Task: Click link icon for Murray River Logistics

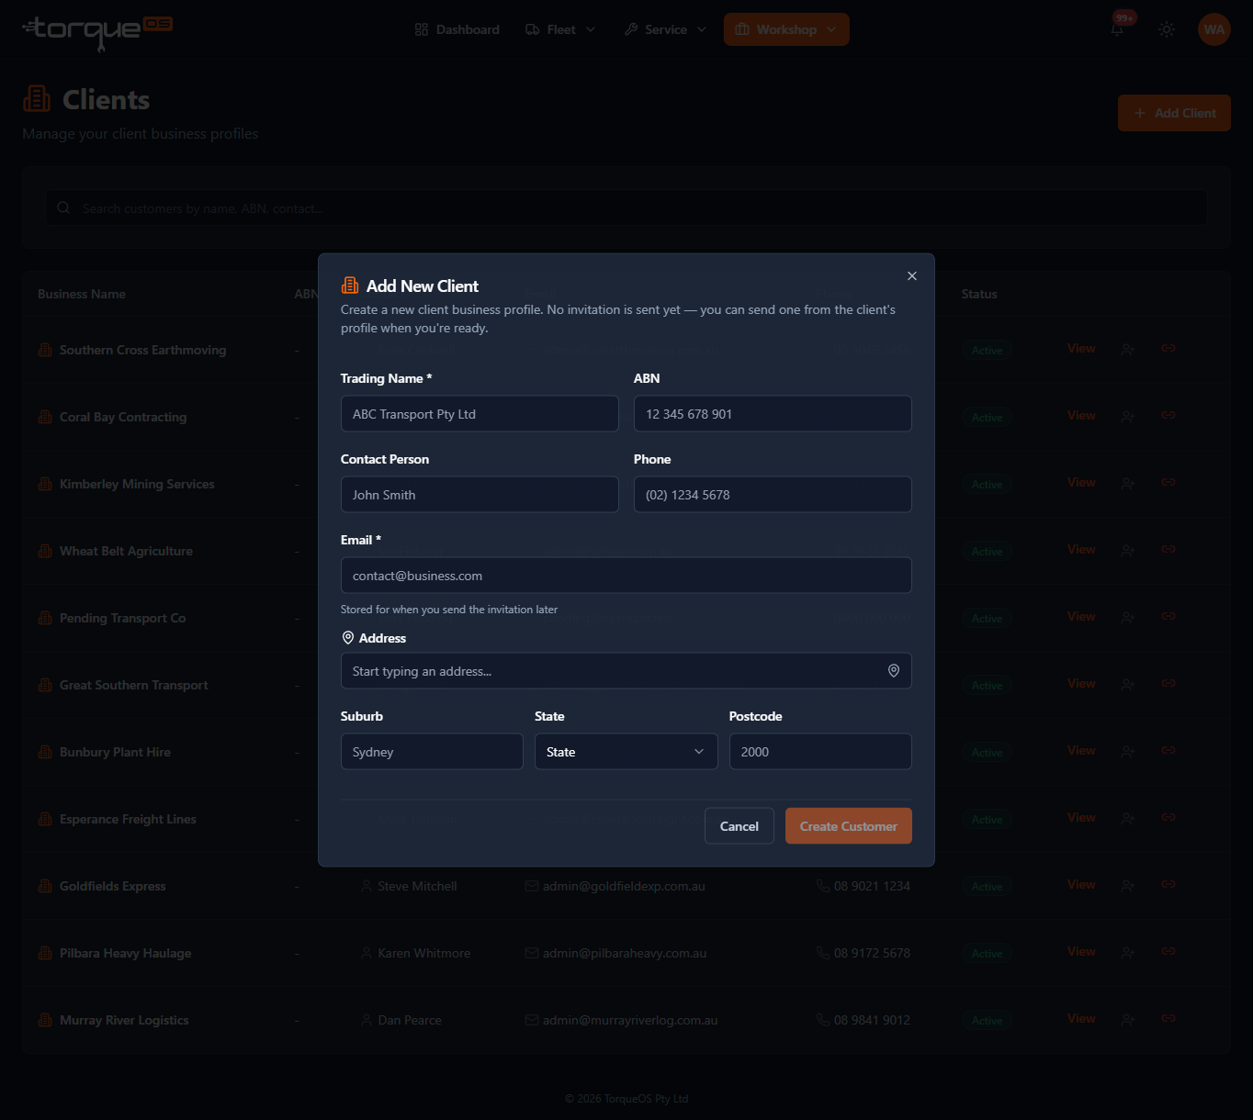Action: (x=1168, y=1018)
